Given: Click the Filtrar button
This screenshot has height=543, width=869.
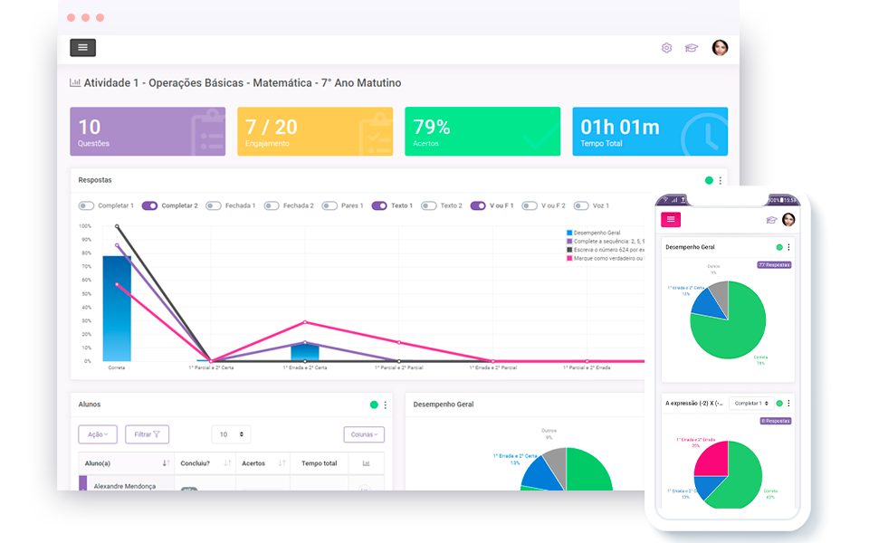Looking at the screenshot, I should 147,434.
